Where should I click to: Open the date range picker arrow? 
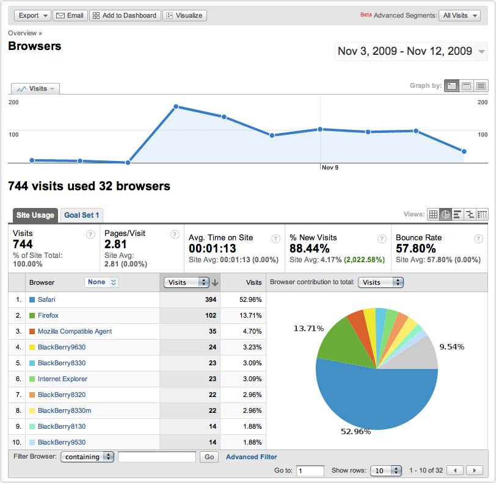[x=481, y=51]
